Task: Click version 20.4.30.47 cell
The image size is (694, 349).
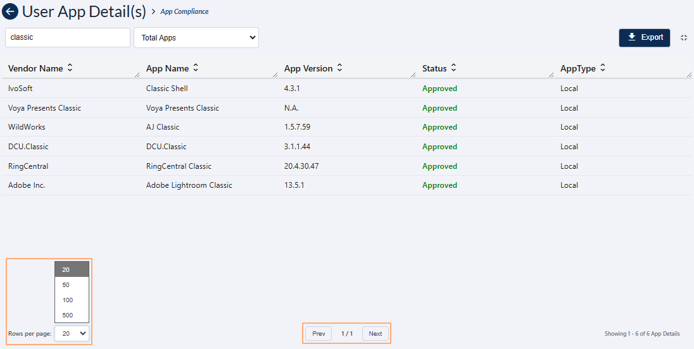Action: pyautogui.click(x=301, y=166)
